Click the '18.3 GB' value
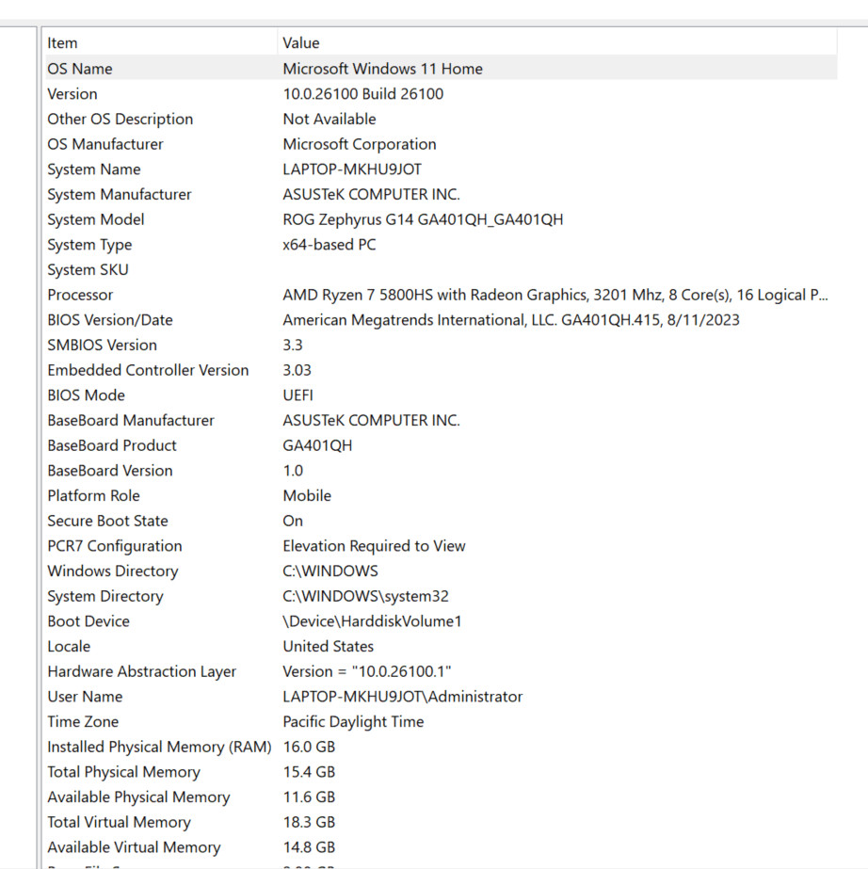The image size is (868, 869). pos(309,823)
